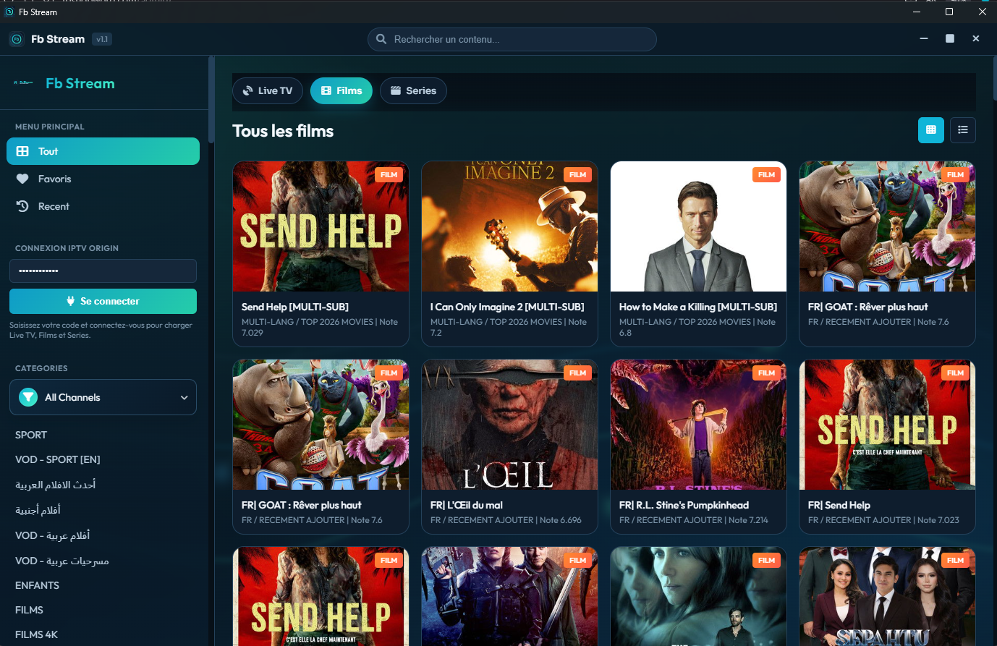Click the Fb Stream logo in header

pyautogui.click(x=17, y=39)
